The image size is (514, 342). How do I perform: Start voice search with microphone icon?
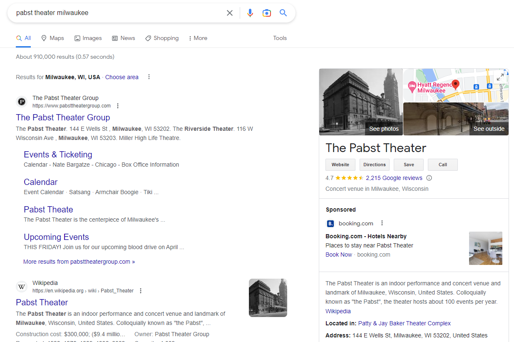(x=250, y=13)
